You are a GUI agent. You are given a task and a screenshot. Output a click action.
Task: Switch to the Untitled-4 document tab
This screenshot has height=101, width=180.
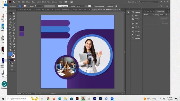pyautogui.click(x=81, y=10)
